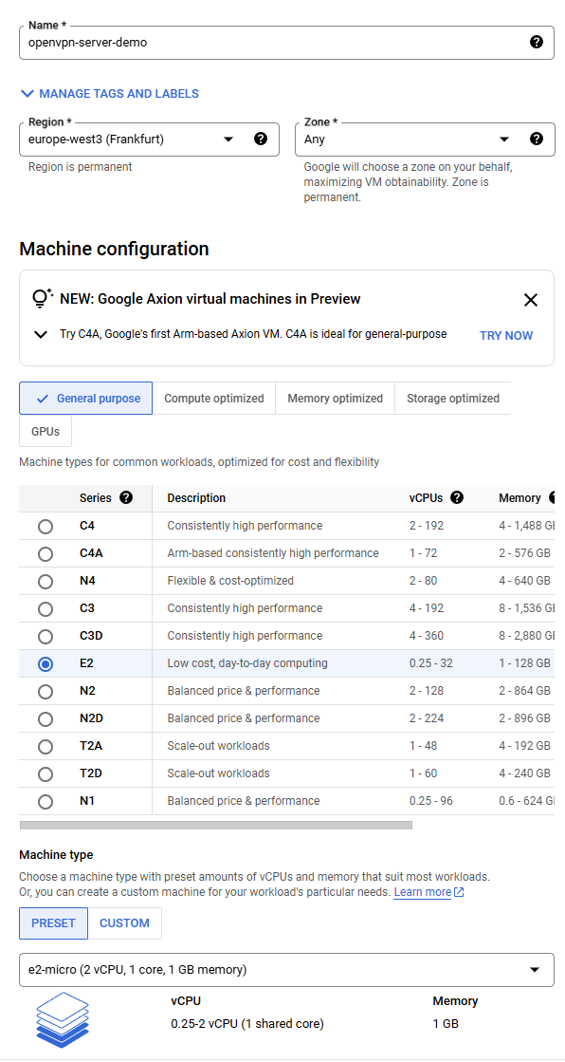Select the CUSTOM machine type button

(124, 923)
